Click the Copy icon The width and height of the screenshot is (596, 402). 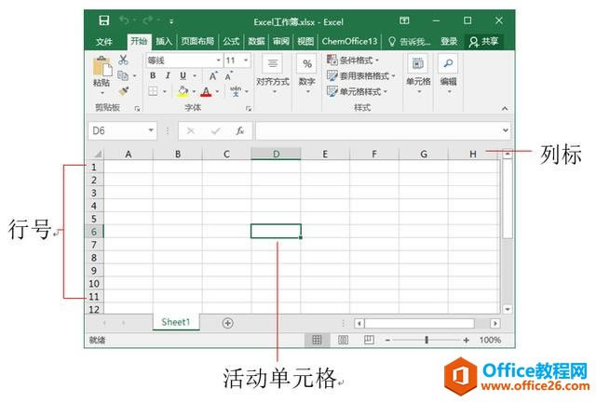(122, 75)
